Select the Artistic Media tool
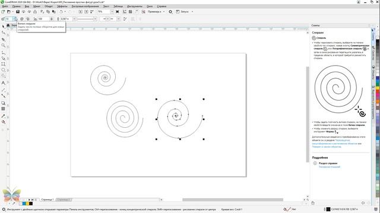Viewport: 380px width, 213px height. pos(3,58)
